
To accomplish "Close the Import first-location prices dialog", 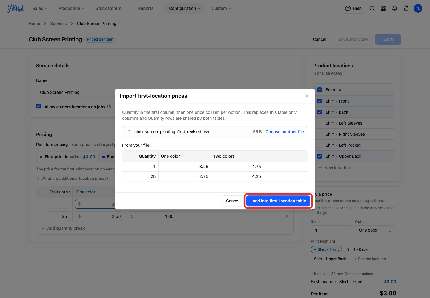I will click(307, 96).
